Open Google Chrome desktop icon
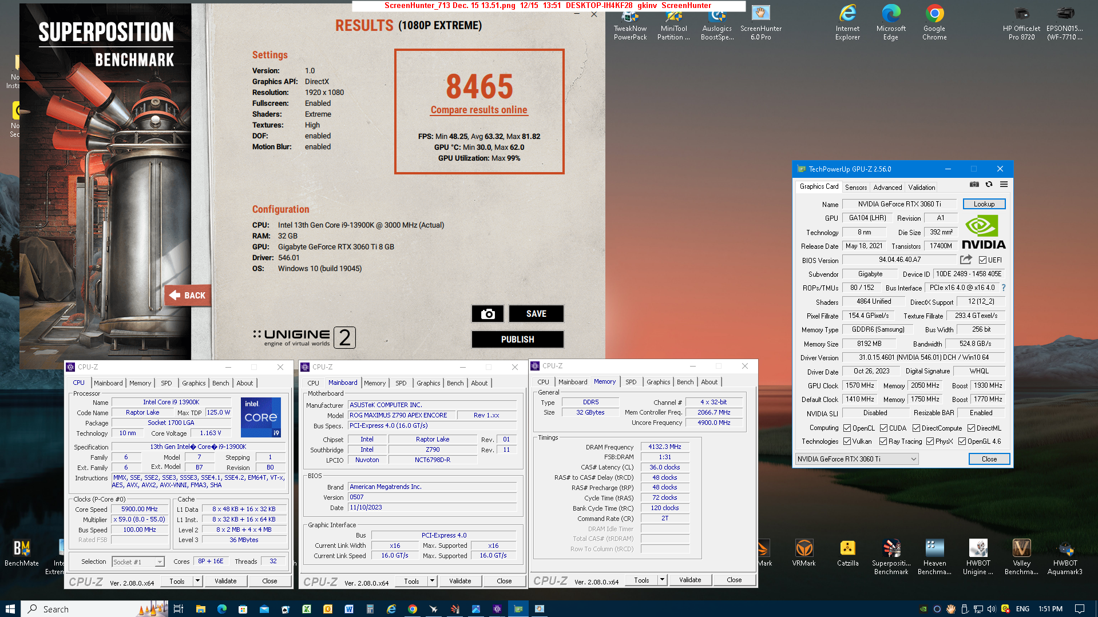1098x617 pixels. (x=934, y=23)
